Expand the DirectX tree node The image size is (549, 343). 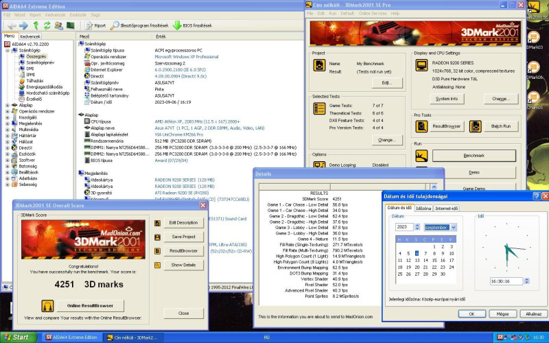pyautogui.click(x=8, y=148)
